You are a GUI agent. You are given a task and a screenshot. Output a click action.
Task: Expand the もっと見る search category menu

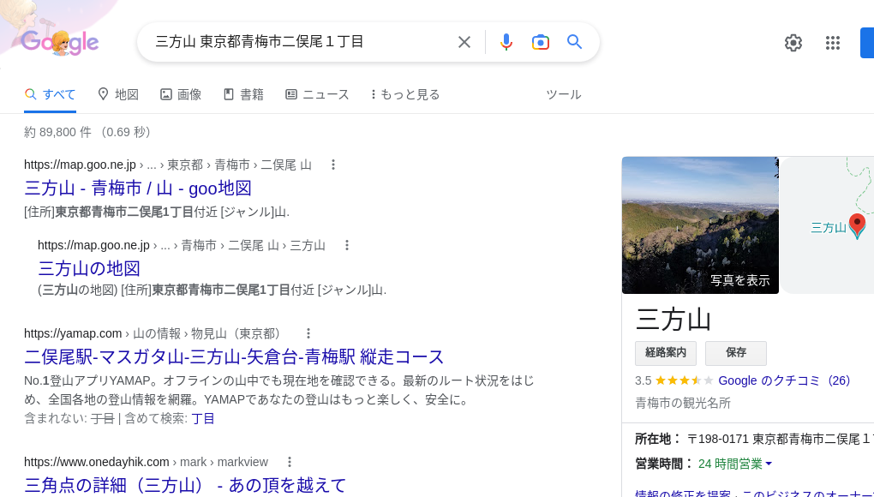[404, 94]
